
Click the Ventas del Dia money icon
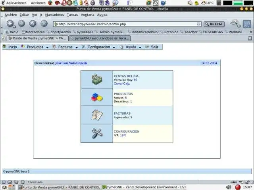pyautogui.click(x=97, y=79)
